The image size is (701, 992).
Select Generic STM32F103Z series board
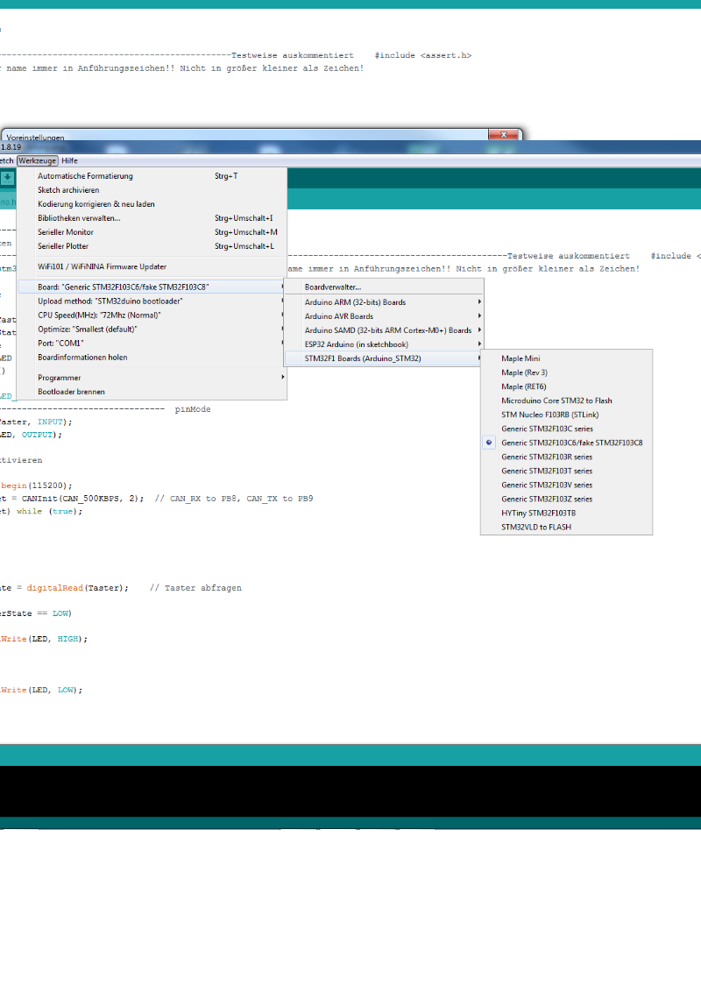(566, 499)
